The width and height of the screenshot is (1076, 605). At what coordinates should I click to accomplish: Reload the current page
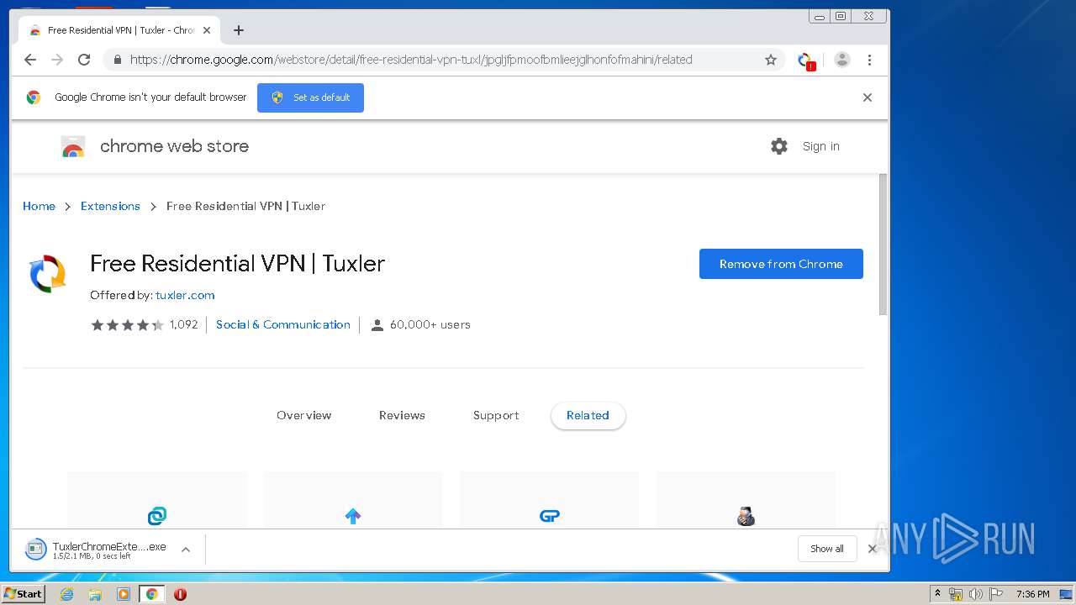tap(84, 60)
